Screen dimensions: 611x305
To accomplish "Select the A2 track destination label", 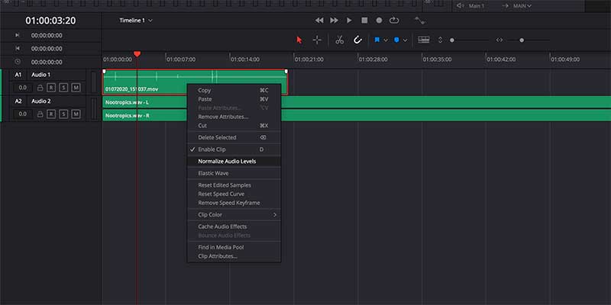I will [x=18, y=101].
